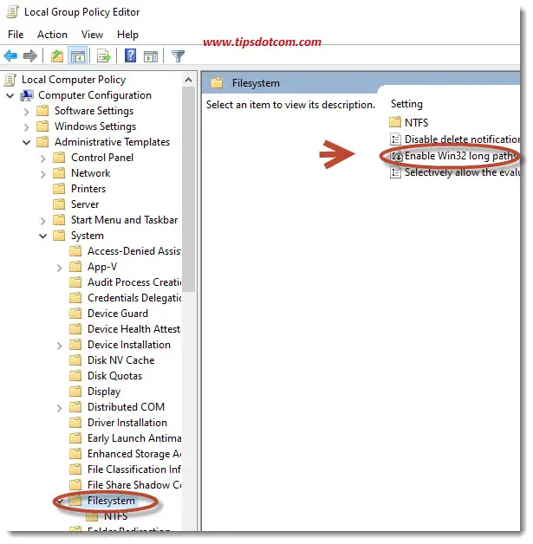Expand the Start Menu and Taskbar node

(x=43, y=221)
